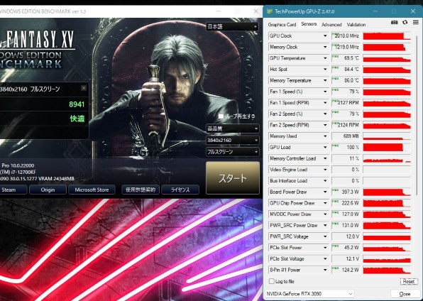Image resolution: width=423 pixels, height=301 pixels.
Task: Click the 2010.0 MHz GPU Clock reading
Action: (x=347, y=35)
